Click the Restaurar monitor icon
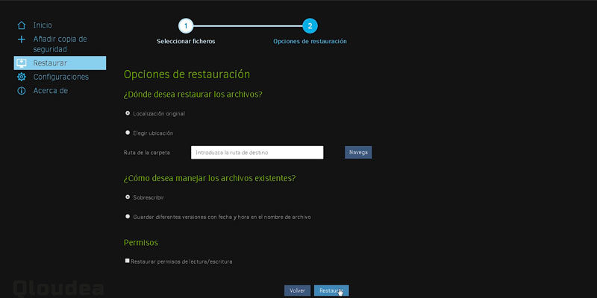Viewport: 597px width, 298px height. point(22,63)
